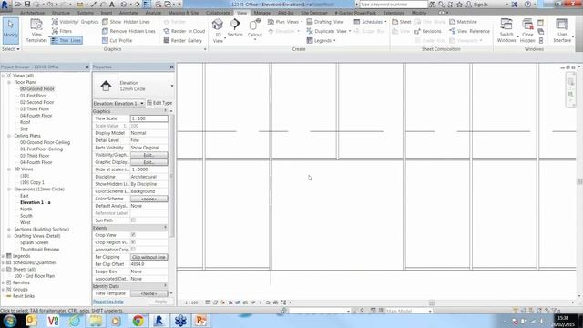
Task: Switch to the Manage tab
Action: coord(261,13)
